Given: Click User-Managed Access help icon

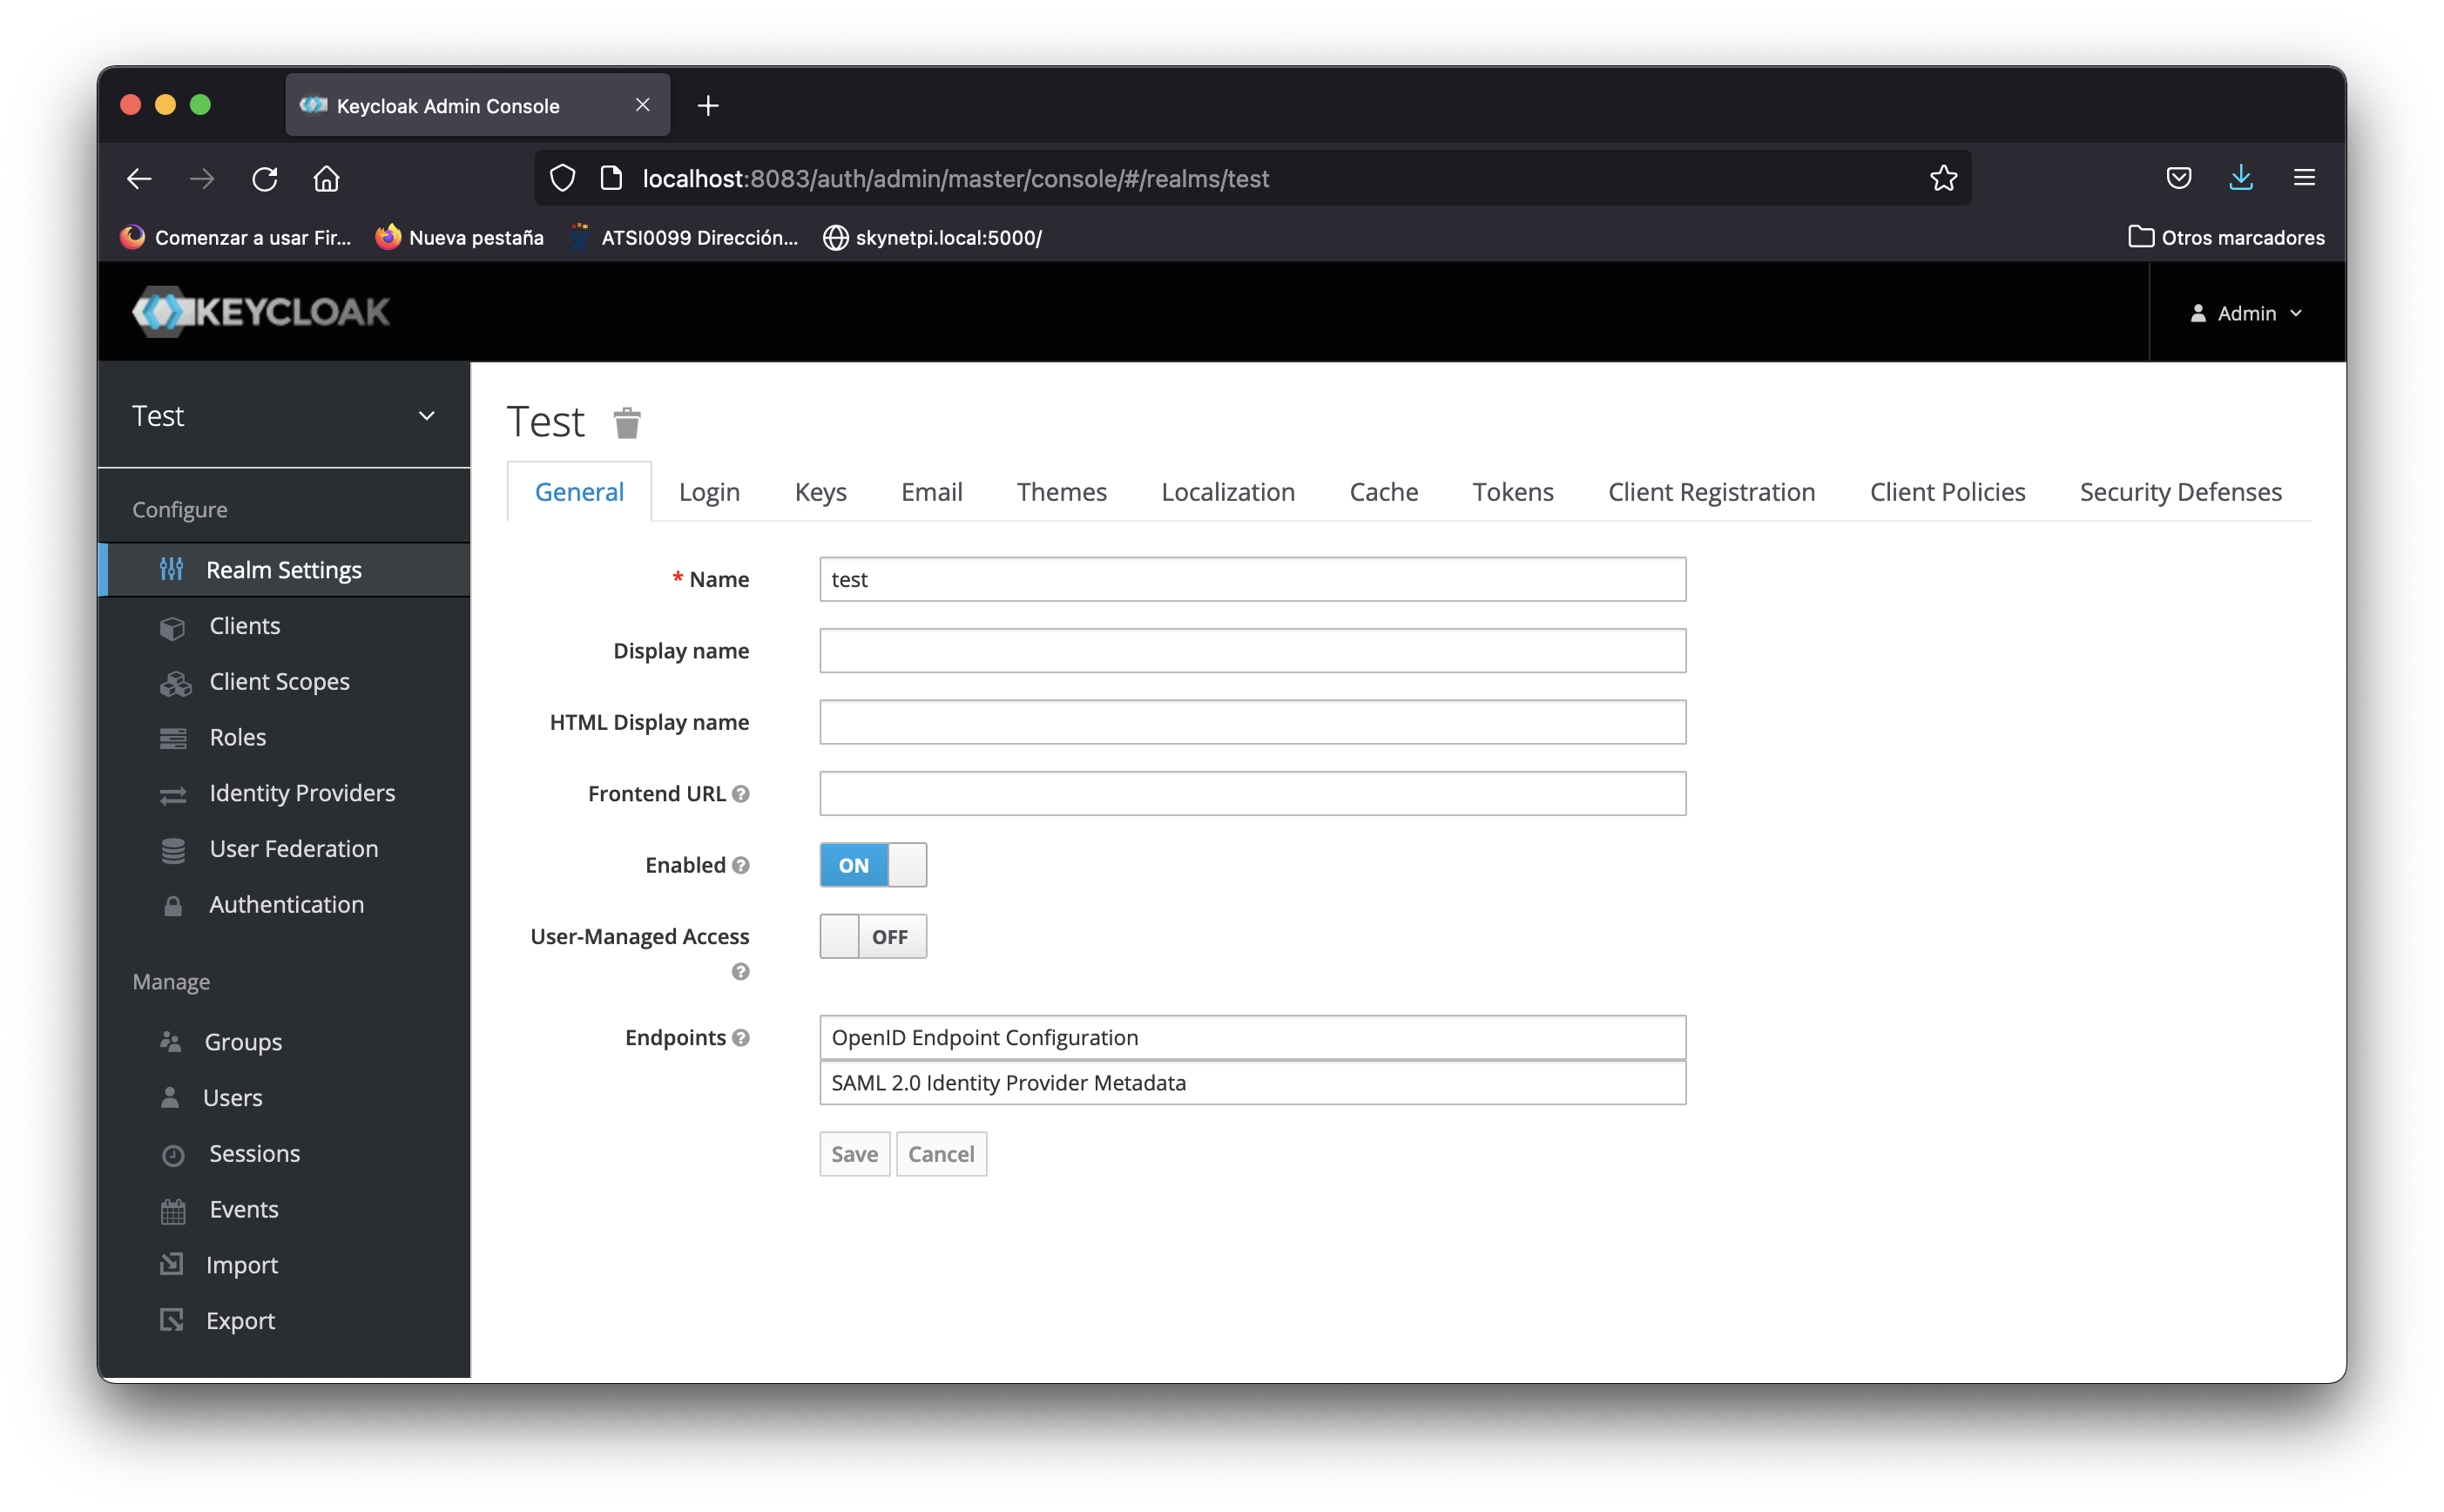Looking at the screenshot, I should click(x=740, y=972).
